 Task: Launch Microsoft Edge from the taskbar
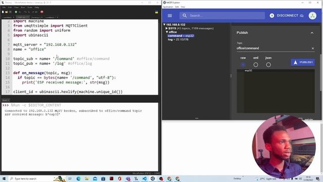click(x=79, y=178)
